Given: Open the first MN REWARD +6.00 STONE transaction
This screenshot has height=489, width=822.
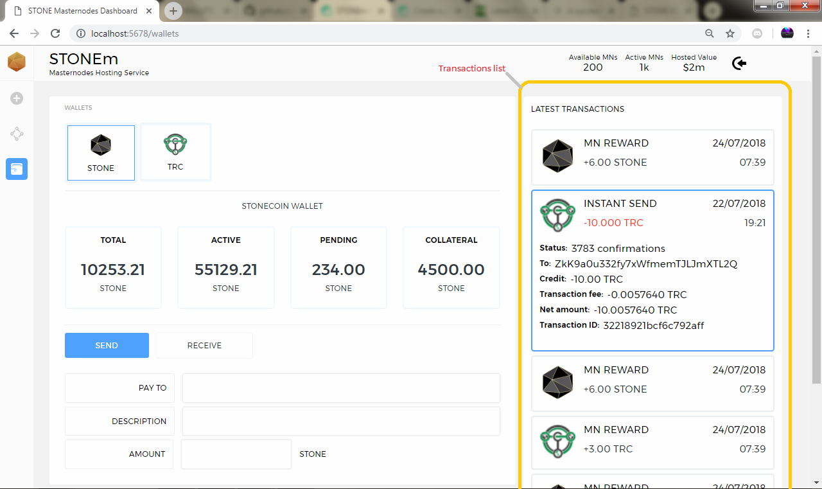Looking at the screenshot, I should (652, 157).
